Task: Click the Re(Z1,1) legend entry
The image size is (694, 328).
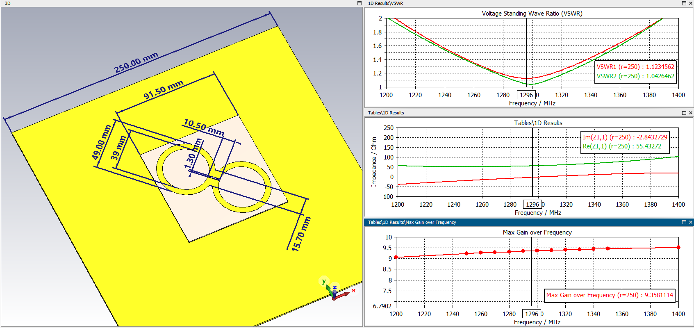Action: point(621,146)
